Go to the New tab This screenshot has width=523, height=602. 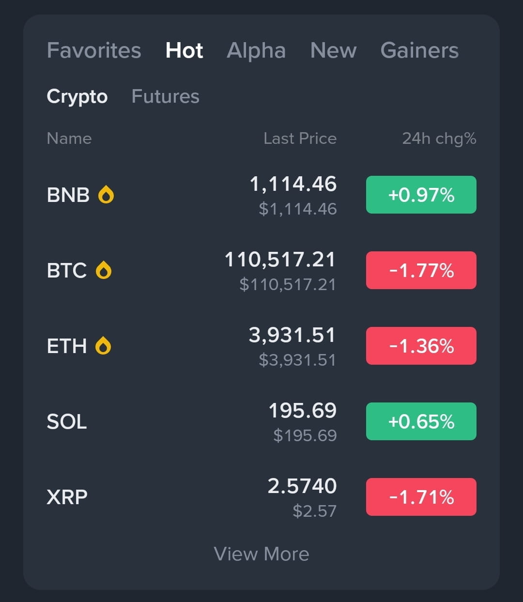click(x=333, y=50)
